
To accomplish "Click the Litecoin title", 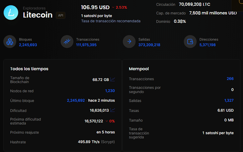I will point(38,15).
